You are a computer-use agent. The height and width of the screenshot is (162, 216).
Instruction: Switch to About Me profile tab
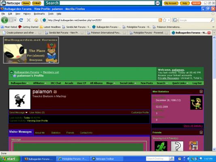pos(40,133)
